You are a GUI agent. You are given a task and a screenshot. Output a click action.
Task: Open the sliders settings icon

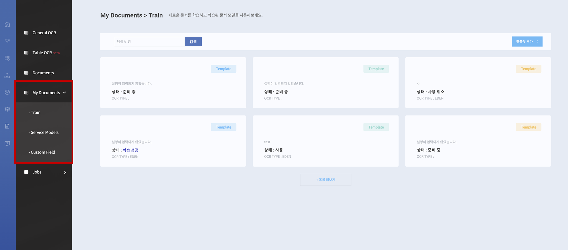[7, 58]
